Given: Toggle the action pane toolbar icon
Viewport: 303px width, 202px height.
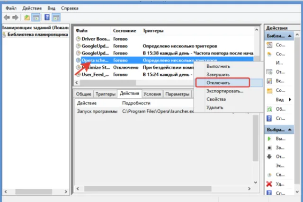Looking at the screenshot, I should coord(56,18).
